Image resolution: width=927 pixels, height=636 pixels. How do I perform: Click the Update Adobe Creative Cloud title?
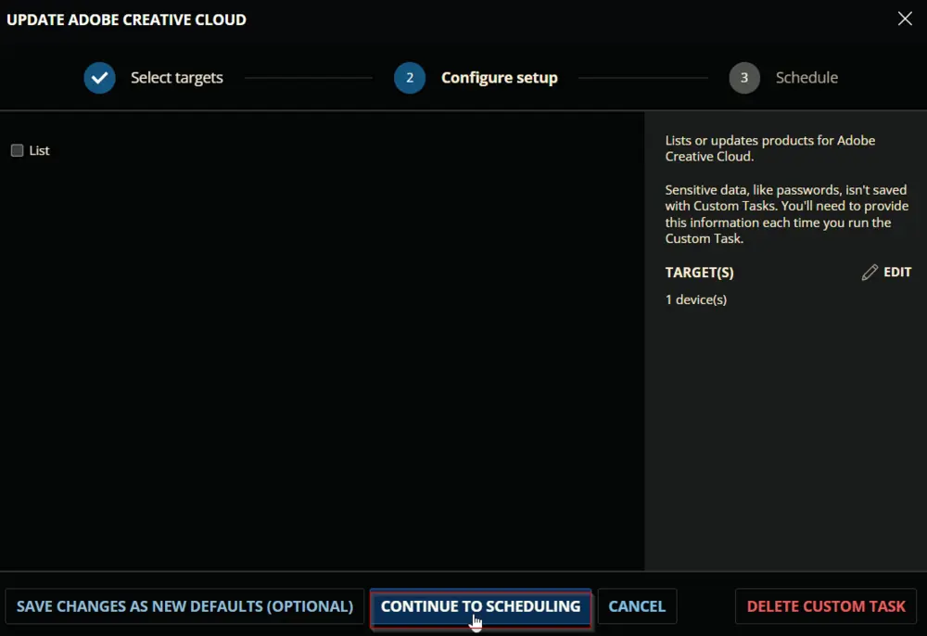[126, 19]
